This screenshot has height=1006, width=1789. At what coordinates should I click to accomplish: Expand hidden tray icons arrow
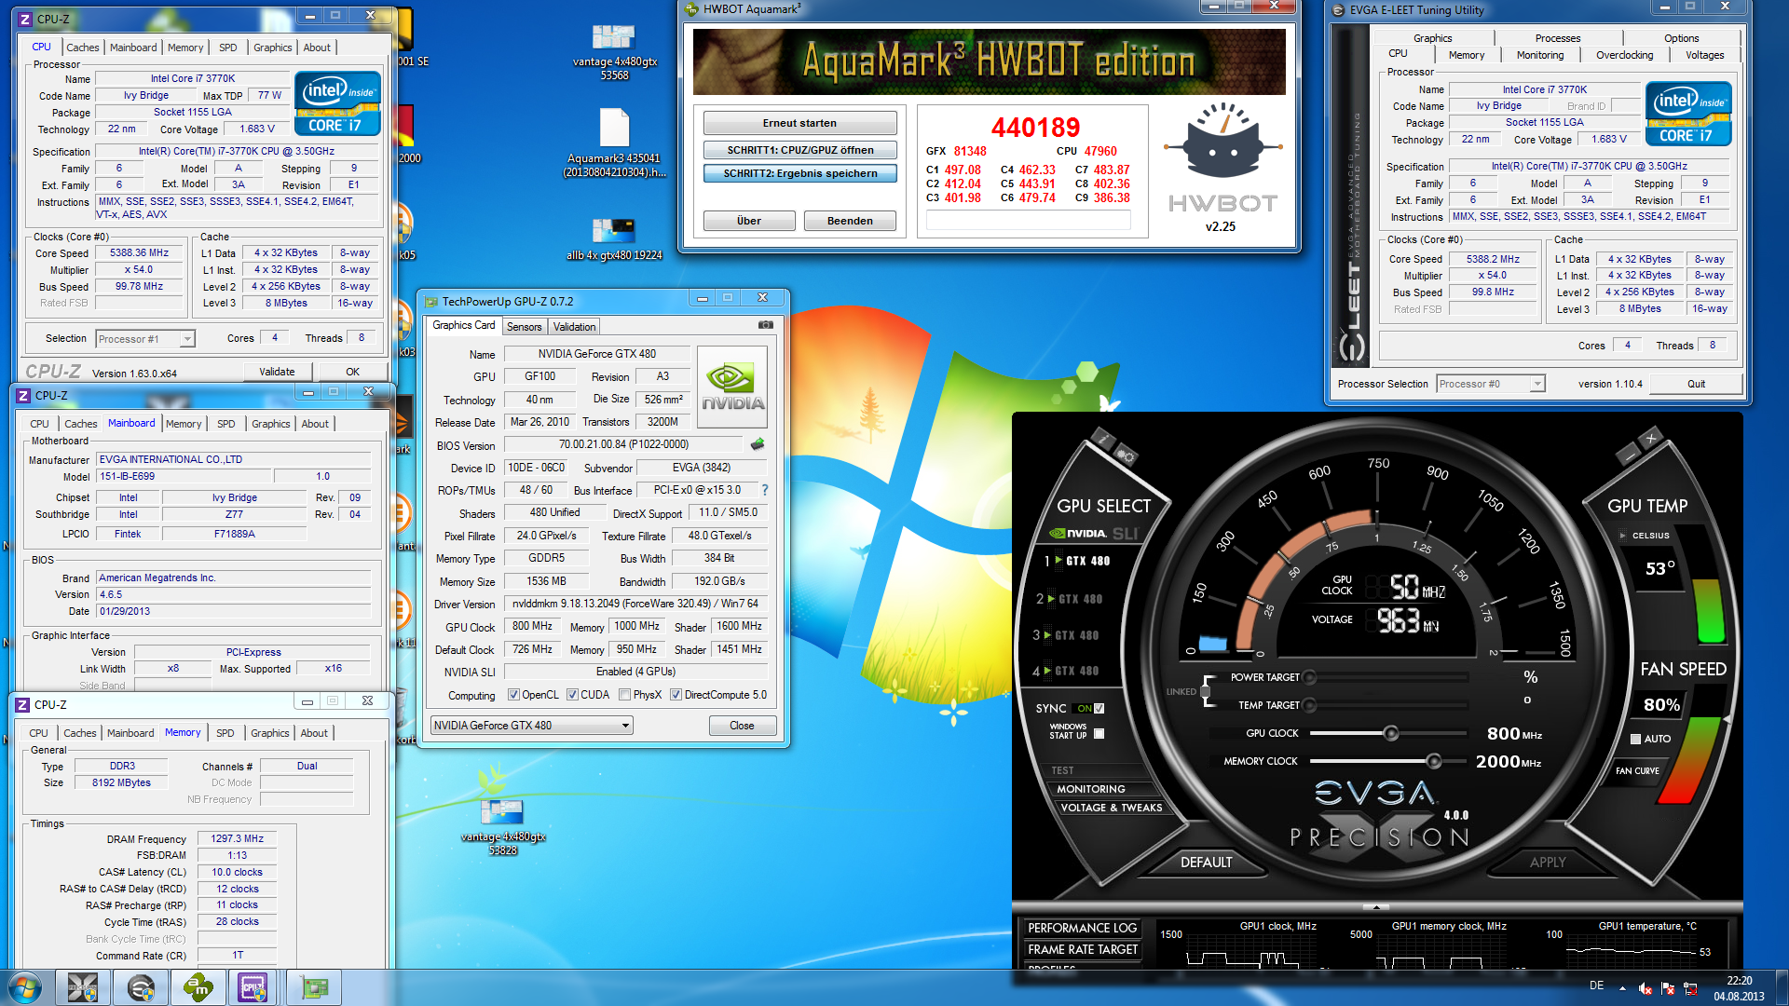[1622, 987]
